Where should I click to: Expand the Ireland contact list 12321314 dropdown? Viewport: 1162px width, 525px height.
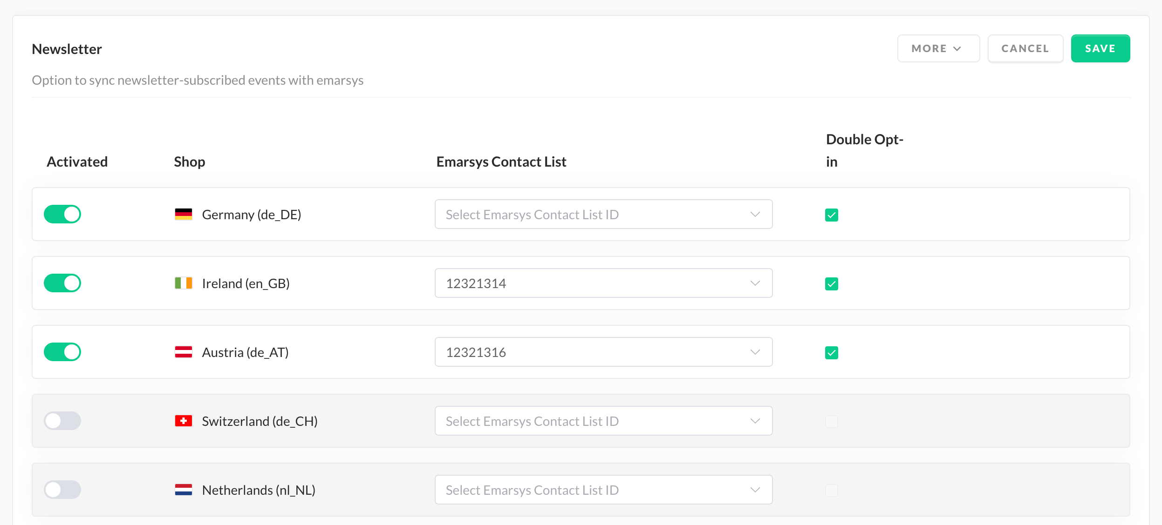pyautogui.click(x=603, y=283)
